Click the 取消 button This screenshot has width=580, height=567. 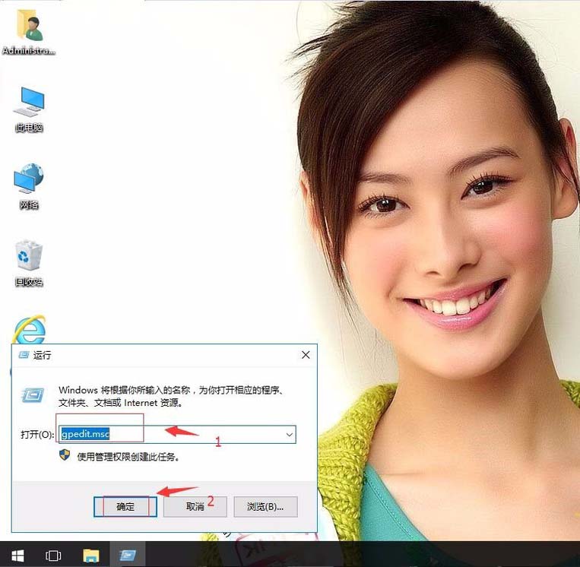click(x=195, y=506)
